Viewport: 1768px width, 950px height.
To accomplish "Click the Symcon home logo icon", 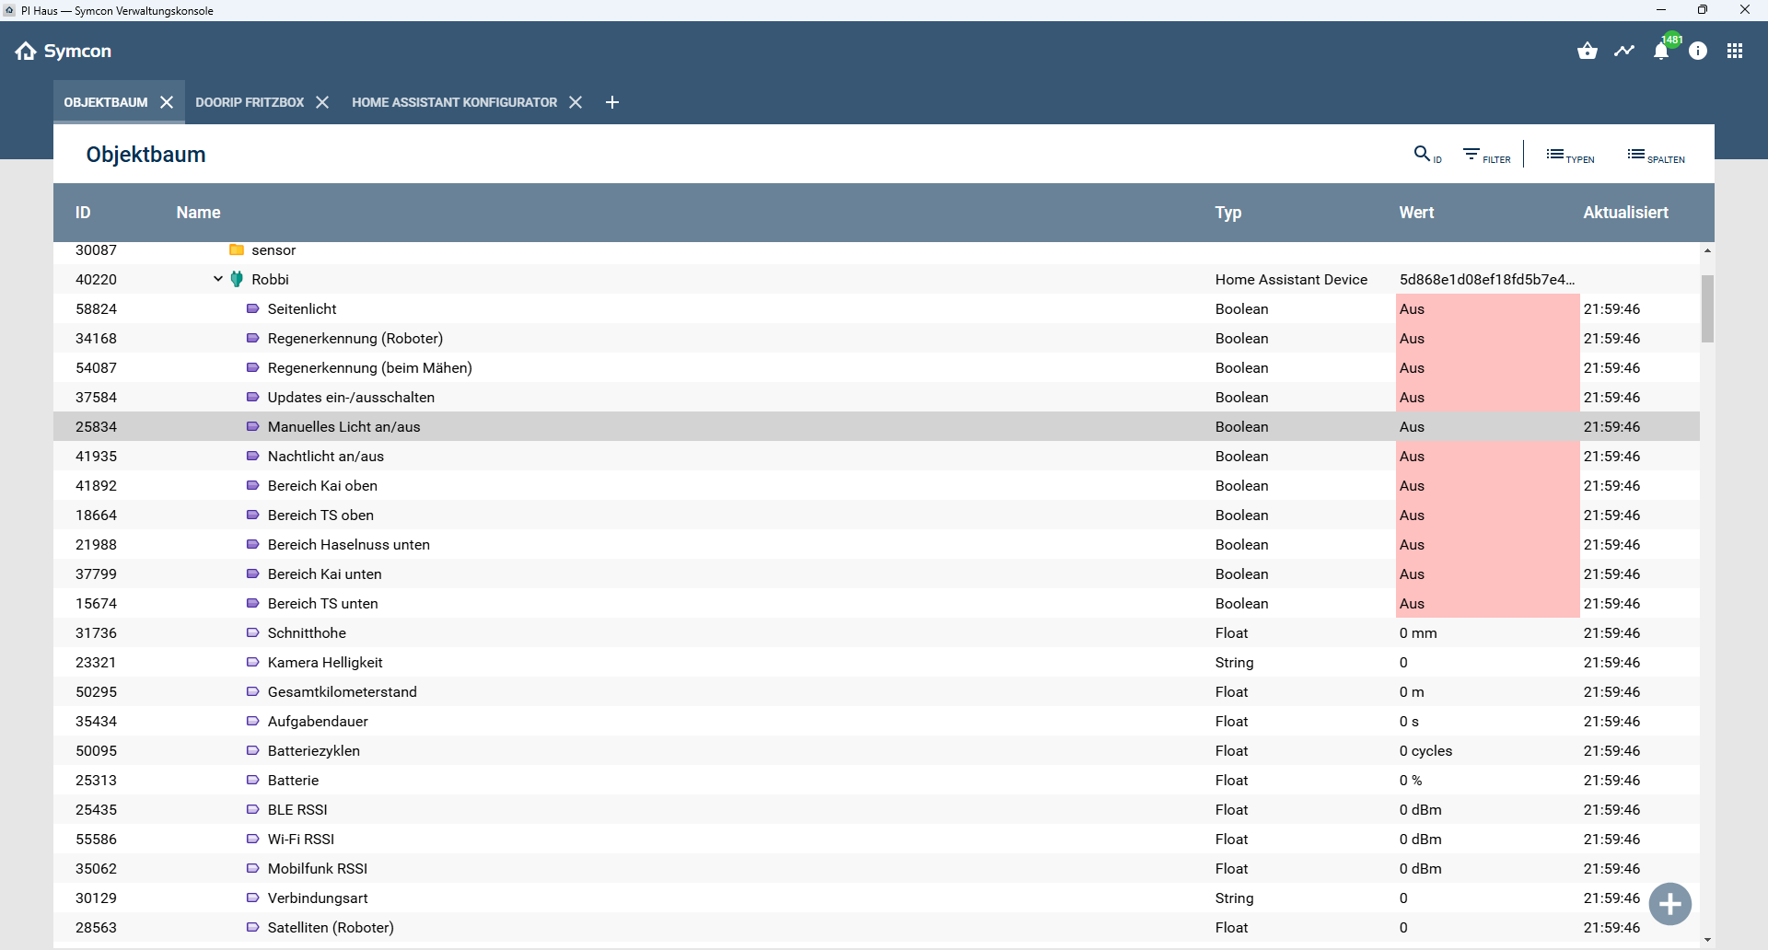I will tap(26, 52).
